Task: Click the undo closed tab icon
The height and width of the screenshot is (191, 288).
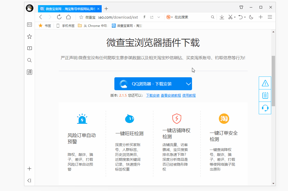Action: [x=240, y=17]
